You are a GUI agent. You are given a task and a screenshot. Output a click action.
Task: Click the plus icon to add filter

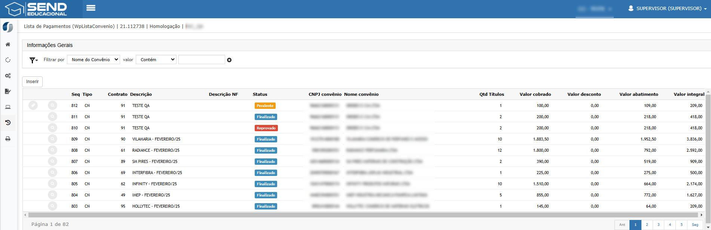click(x=229, y=60)
